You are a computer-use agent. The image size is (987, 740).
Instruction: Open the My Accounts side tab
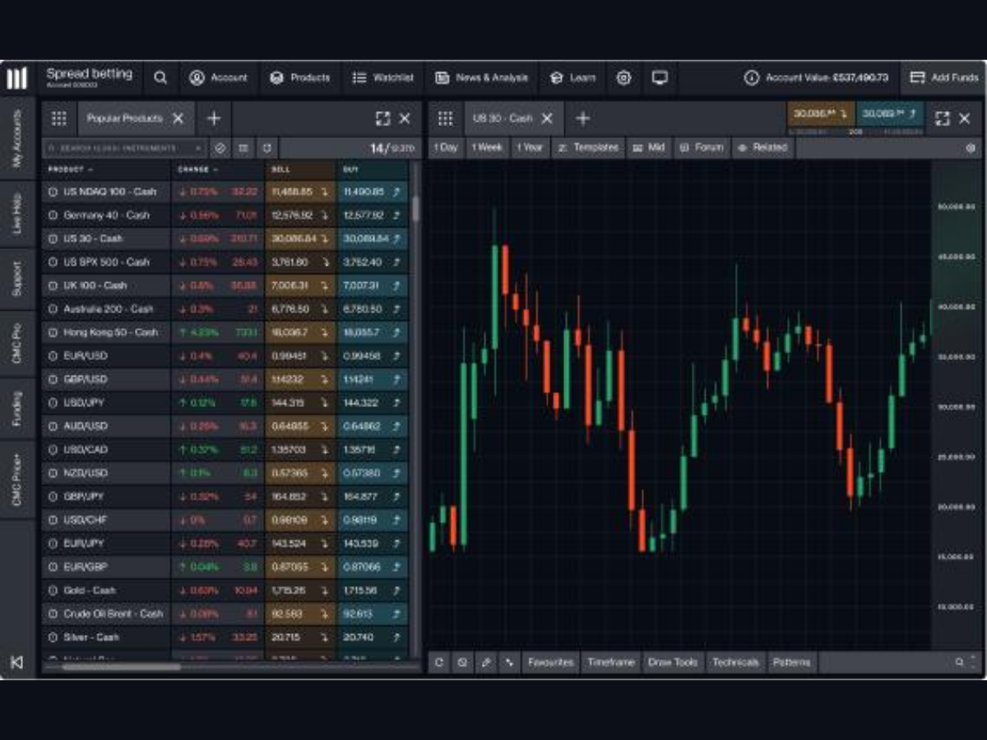click(x=18, y=139)
